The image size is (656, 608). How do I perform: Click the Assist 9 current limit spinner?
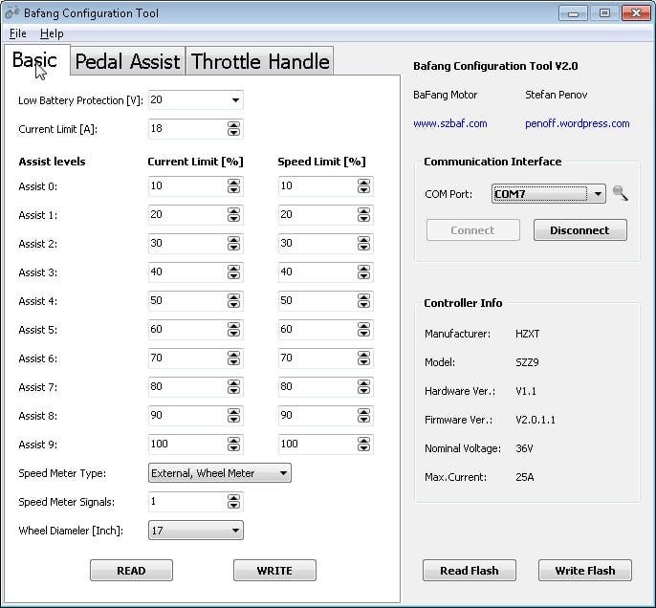click(234, 445)
